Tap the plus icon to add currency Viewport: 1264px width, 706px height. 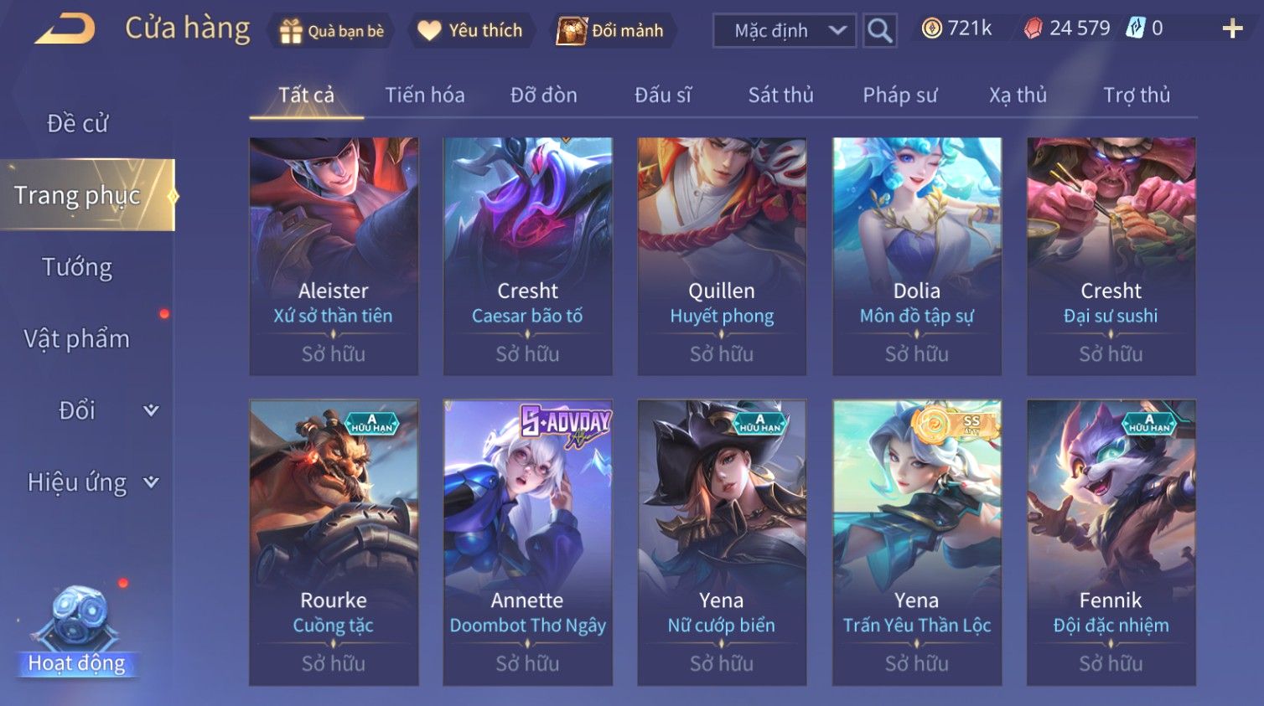click(x=1232, y=29)
